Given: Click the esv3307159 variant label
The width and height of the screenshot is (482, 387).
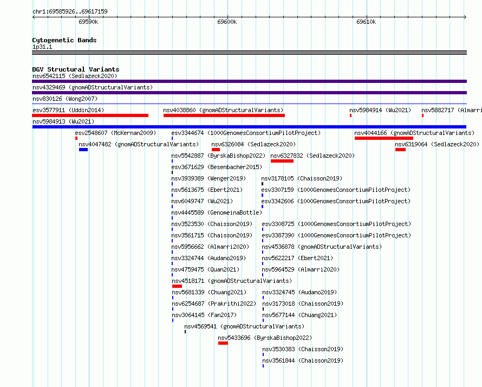Looking at the screenshot, I should point(336,190).
